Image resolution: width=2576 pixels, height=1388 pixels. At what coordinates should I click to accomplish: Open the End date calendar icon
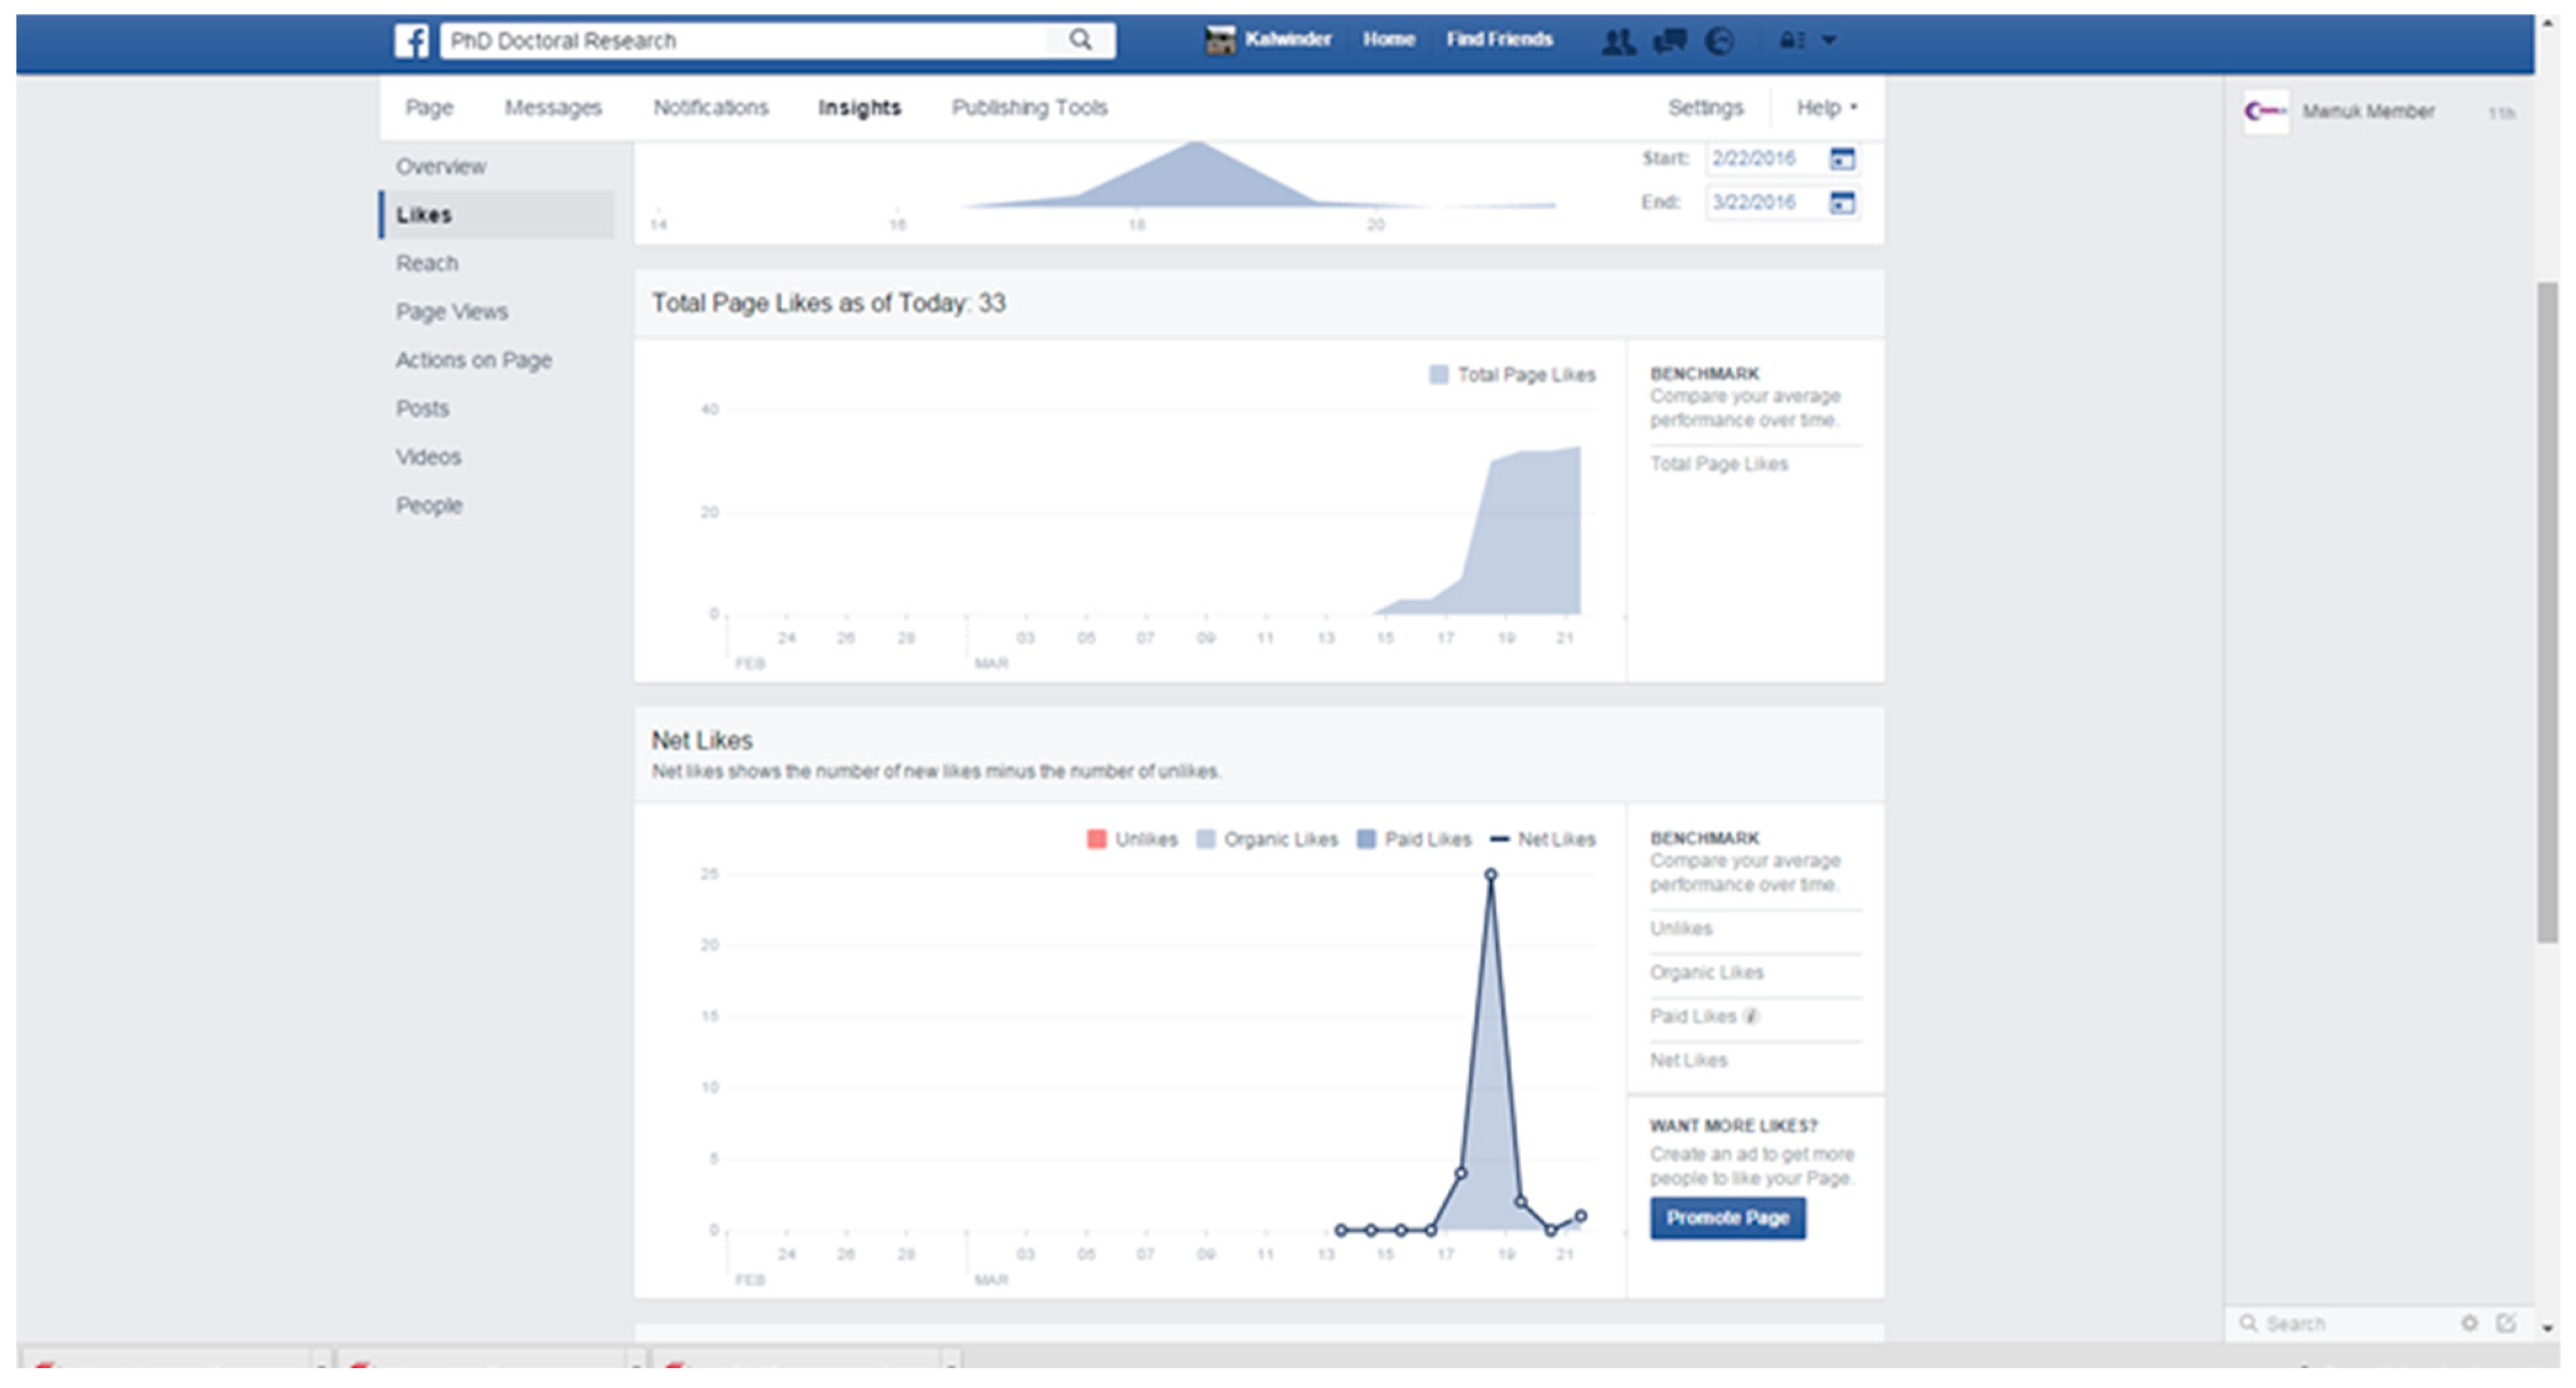[1841, 203]
